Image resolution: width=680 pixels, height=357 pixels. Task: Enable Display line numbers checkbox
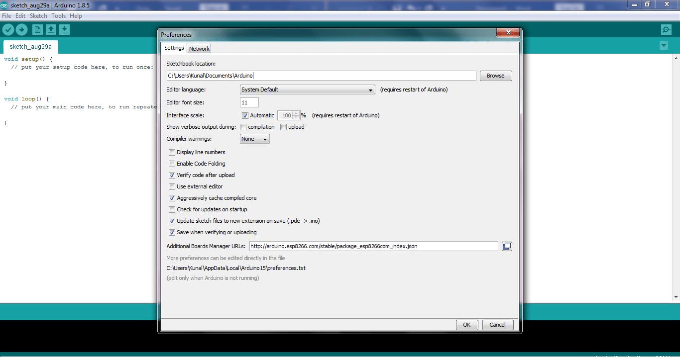[x=172, y=153]
